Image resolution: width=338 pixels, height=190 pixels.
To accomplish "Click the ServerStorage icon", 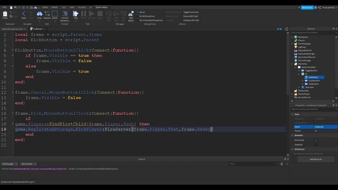I will coord(296,61).
